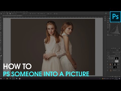Add layer mask icon in Layers panel
Screen dimensions: 121x91
pos(112,77)
